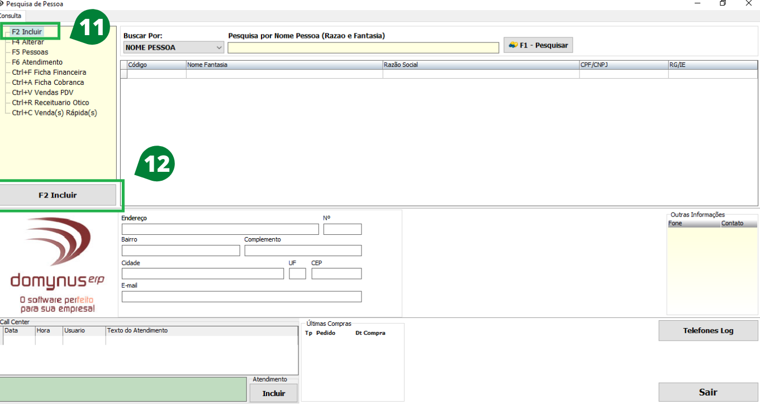Open F5 Pessoas tree entry
This screenshot has height=405, width=760.
point(30,52)
